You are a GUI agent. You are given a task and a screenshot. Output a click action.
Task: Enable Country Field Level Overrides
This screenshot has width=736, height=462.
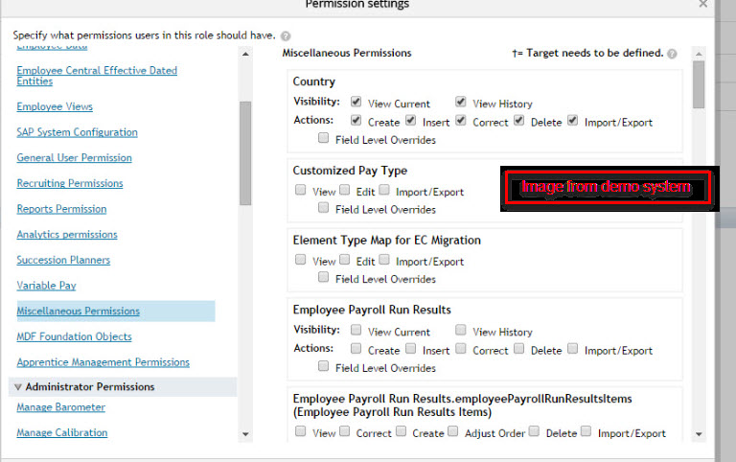pos(323,138)
